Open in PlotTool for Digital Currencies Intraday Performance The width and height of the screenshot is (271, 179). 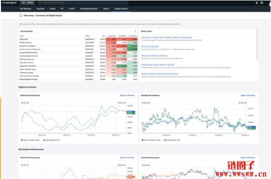click(x=247, y=95)
